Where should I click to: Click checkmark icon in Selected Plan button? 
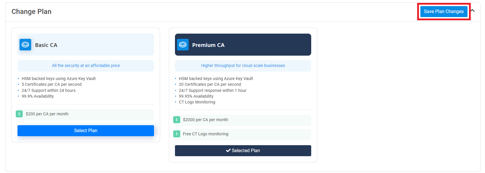tap(228, 151)
